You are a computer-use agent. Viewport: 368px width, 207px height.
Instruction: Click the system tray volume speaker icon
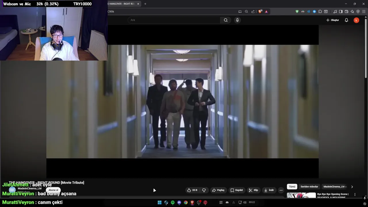click(x=245, y=202)
